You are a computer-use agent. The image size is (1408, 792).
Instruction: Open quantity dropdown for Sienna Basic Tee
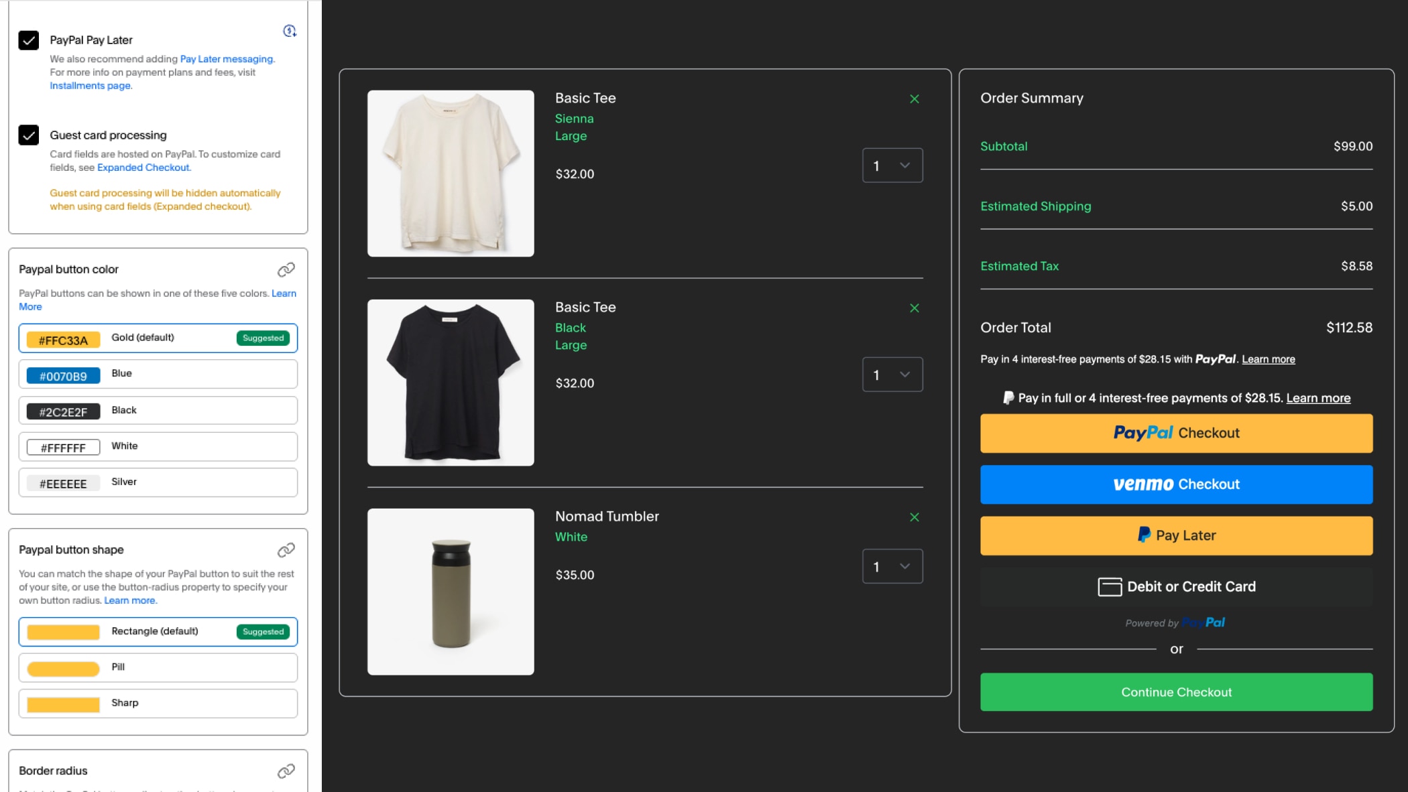tap(892, 166)
